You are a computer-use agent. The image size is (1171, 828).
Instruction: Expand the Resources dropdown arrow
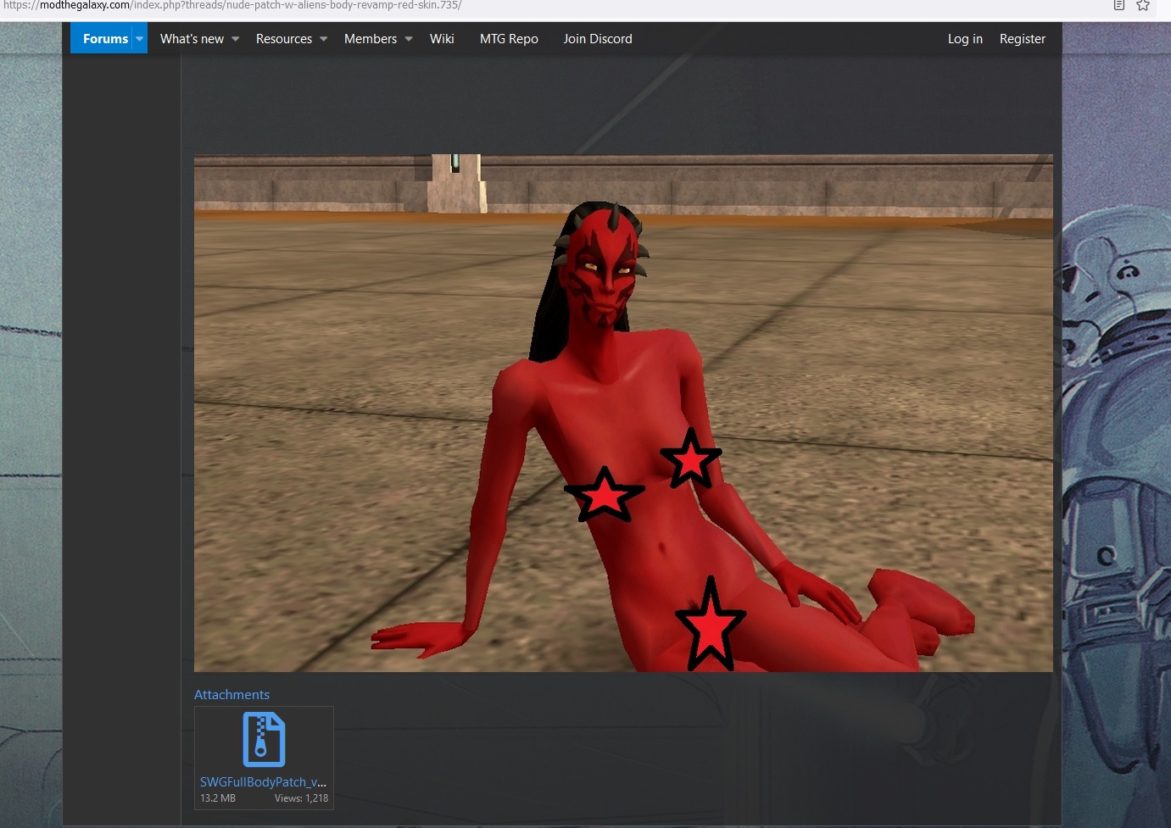[324, 39]
